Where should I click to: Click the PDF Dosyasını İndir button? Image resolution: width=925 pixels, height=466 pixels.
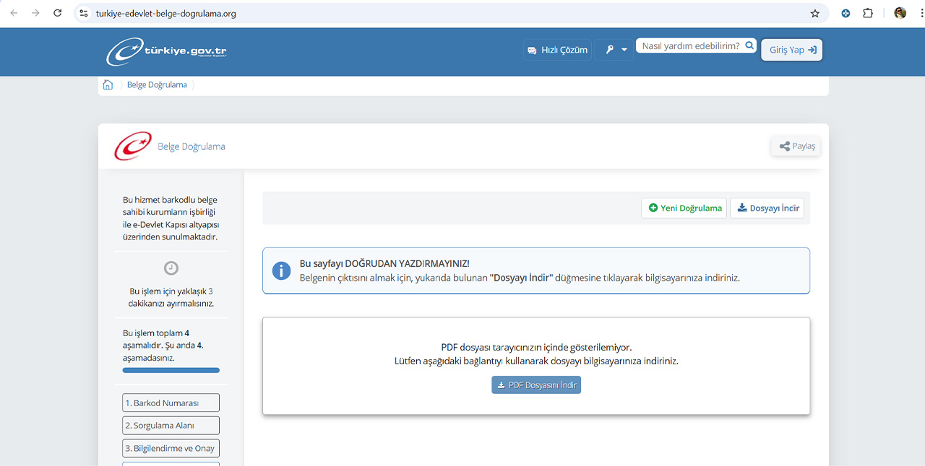536,384
